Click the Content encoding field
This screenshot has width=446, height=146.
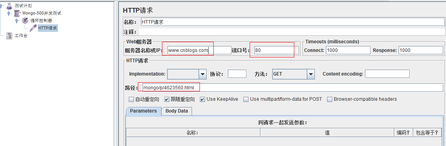click(388, 74)
